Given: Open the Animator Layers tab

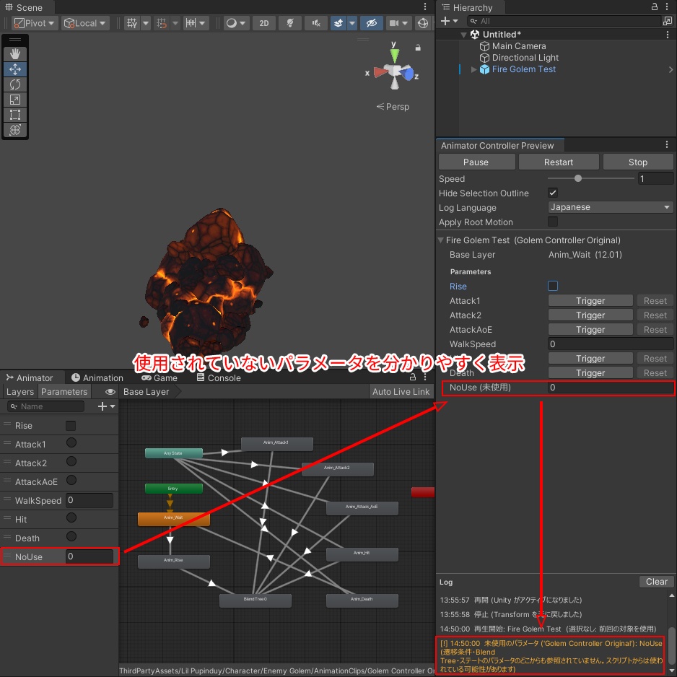Looking at the screenshot, I should (x=20, y=392).
